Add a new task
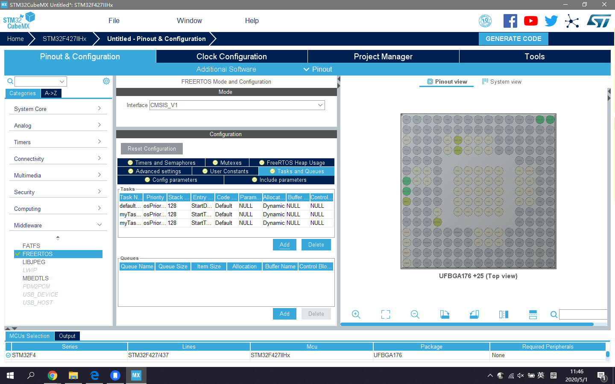 point(284,244)
